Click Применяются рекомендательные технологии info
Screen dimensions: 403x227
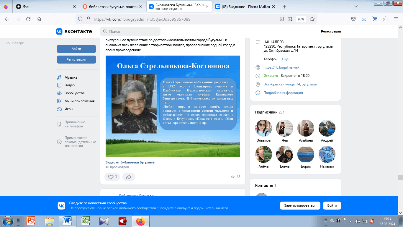(x=76, y=142)
